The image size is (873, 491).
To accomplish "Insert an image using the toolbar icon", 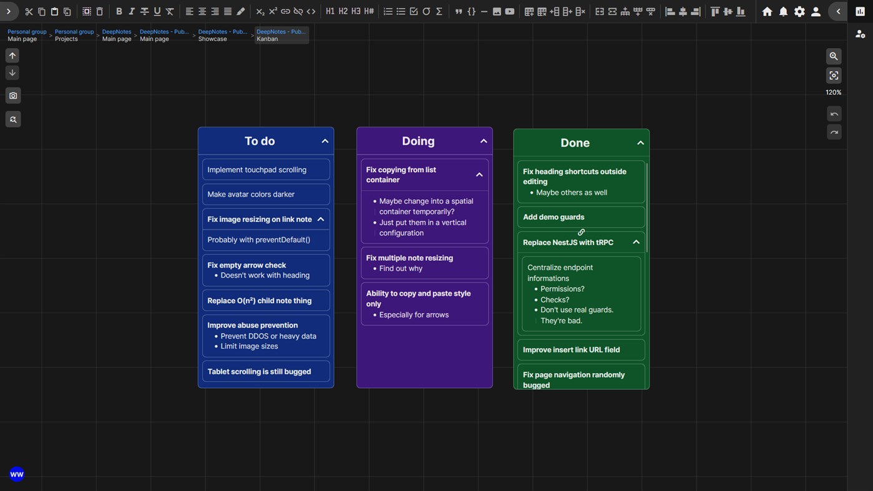I will pyautogui.click(x=497, y=11).
